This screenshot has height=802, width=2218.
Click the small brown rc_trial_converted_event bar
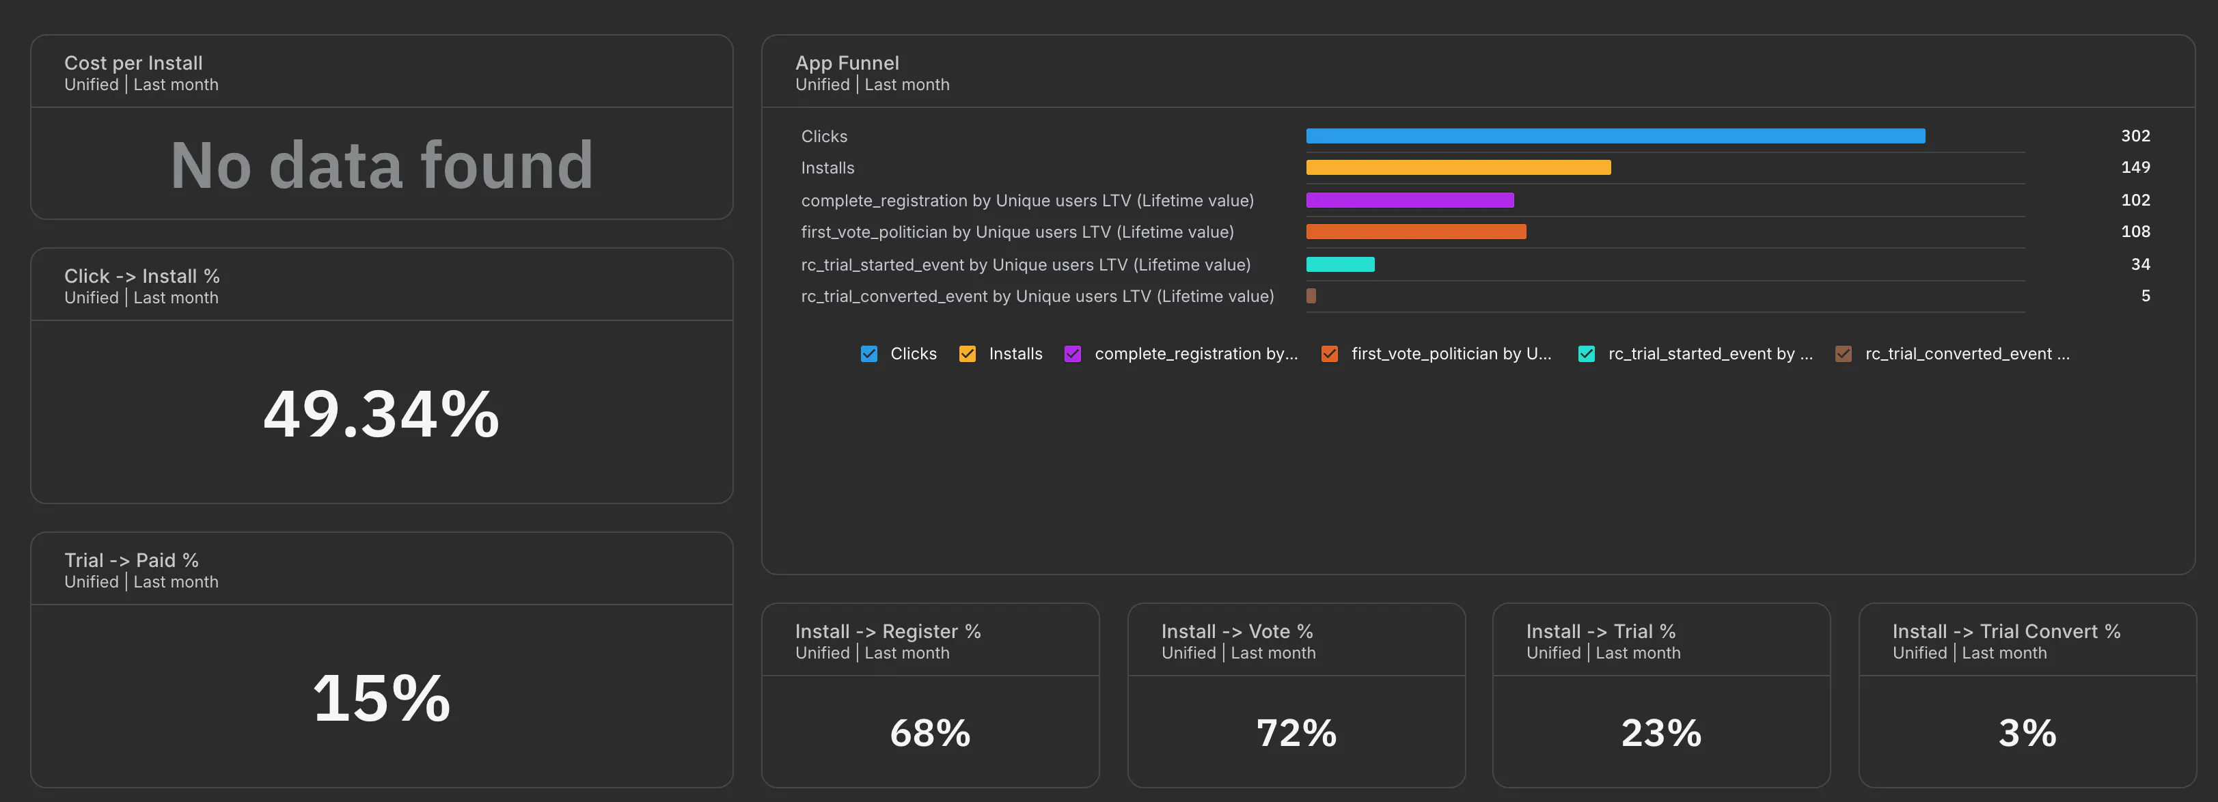tap(1311, 296)
